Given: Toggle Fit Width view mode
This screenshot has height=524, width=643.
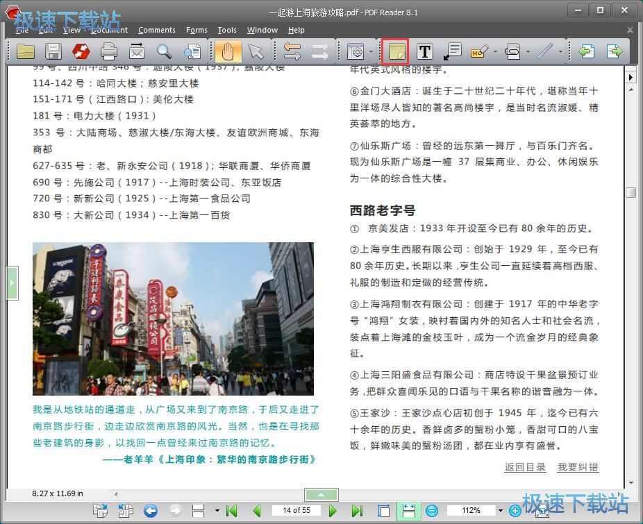Looking at the screenshot, I should click(408, 511).
